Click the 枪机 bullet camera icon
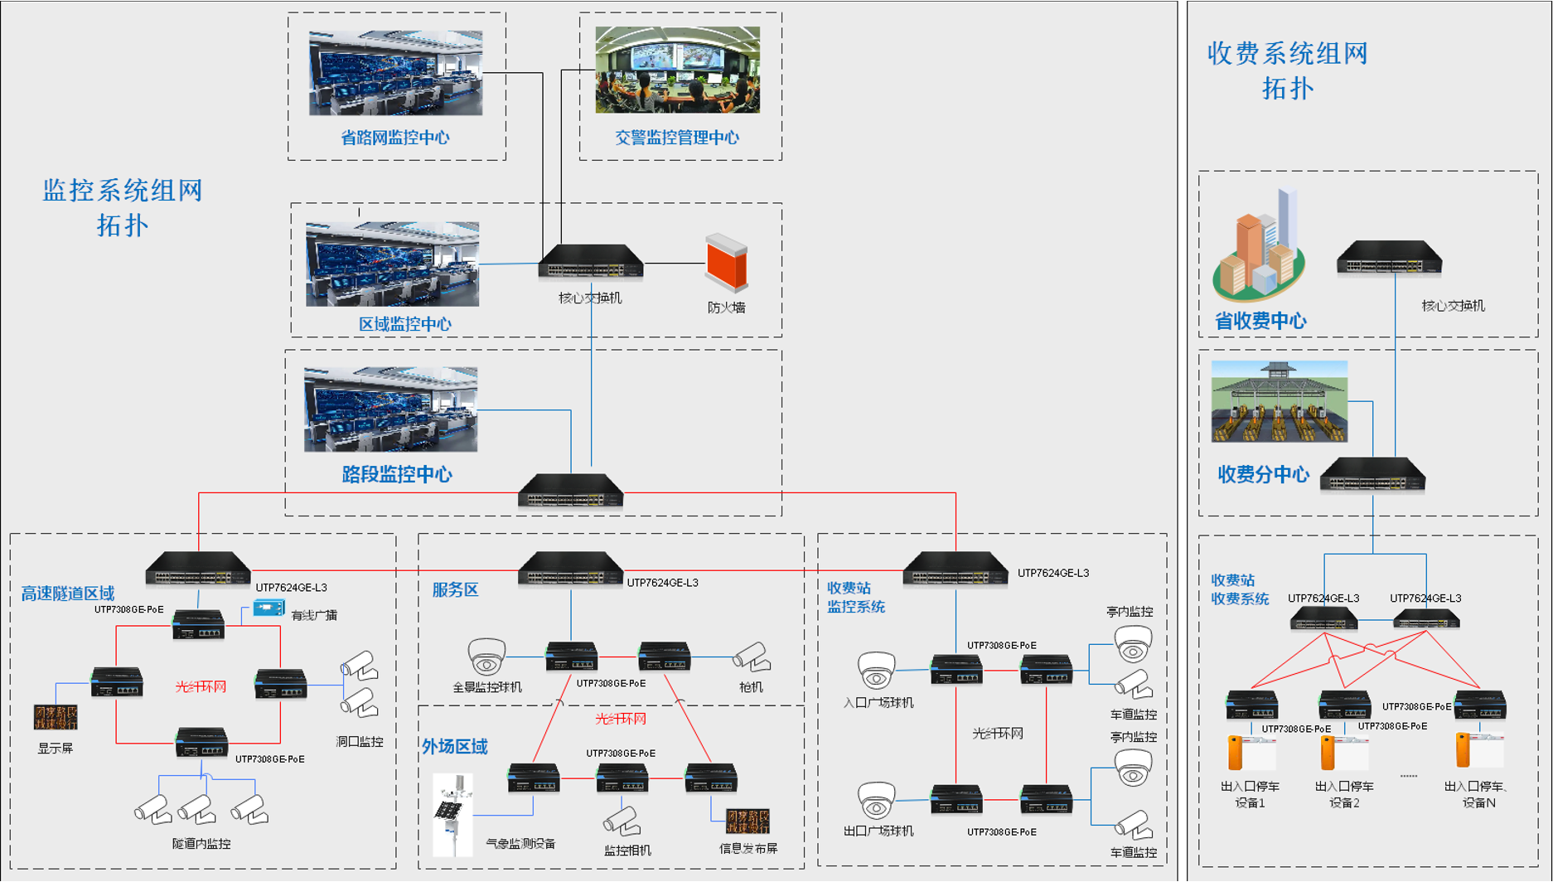This screenshot has height=882, width=1553. [752, 657]
